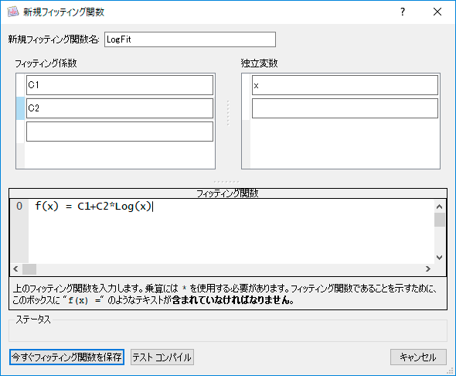This screenshot has height=376, width=456.
Task: Click the help question mark in title bar
Action: tap(403, 12)
